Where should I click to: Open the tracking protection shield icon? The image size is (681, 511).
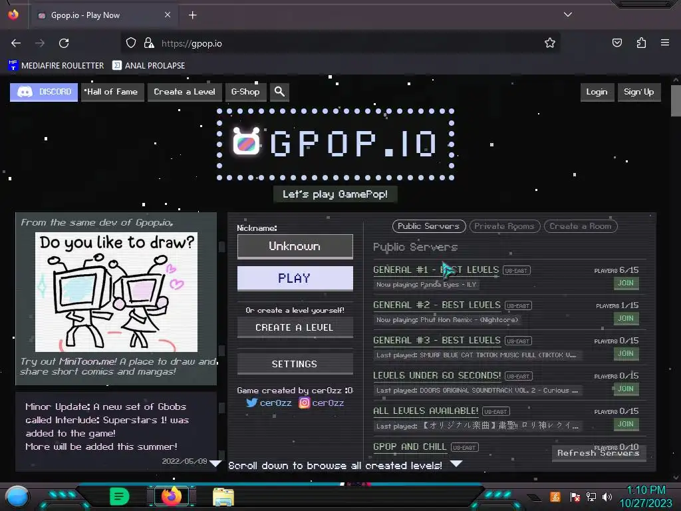[x=131, y=43]
